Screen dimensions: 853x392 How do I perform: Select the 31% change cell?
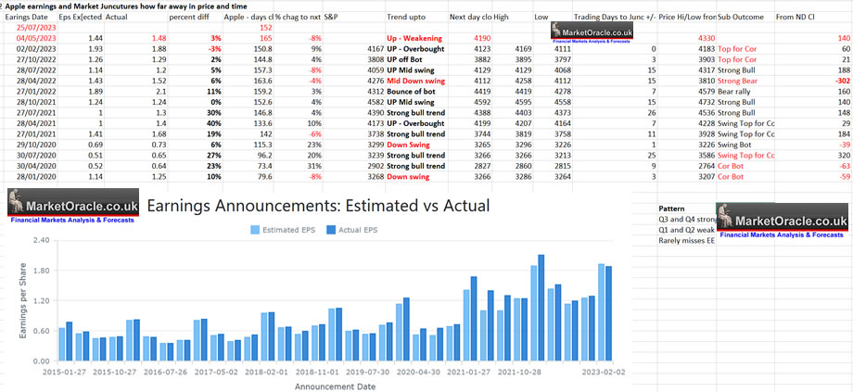(x=299, y=166)
